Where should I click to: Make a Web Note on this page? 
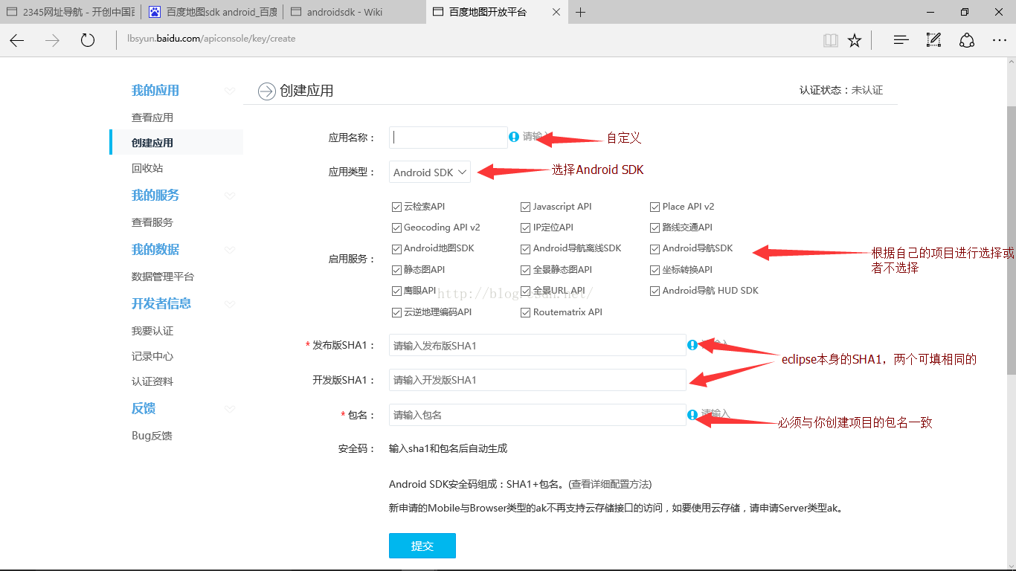click(x=933, y=40)
